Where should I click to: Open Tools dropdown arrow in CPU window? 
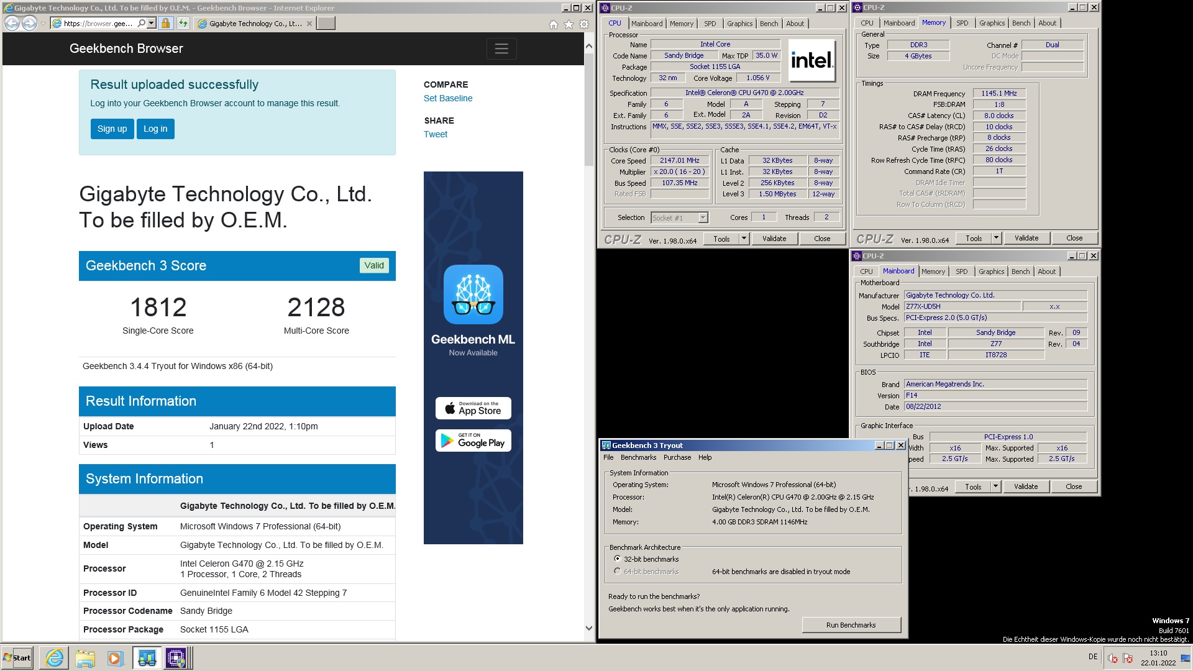click(x=744, y=239)
